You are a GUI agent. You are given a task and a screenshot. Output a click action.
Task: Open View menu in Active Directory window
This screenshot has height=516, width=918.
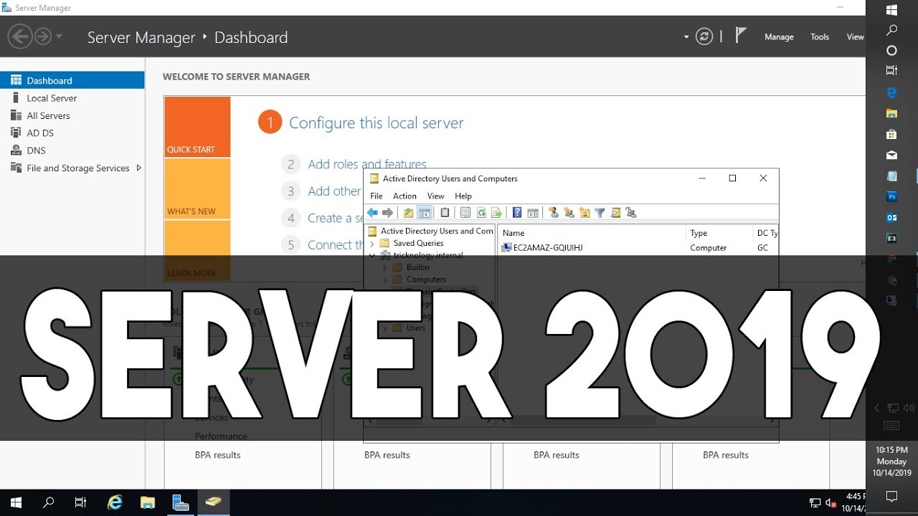pos(436,196)
